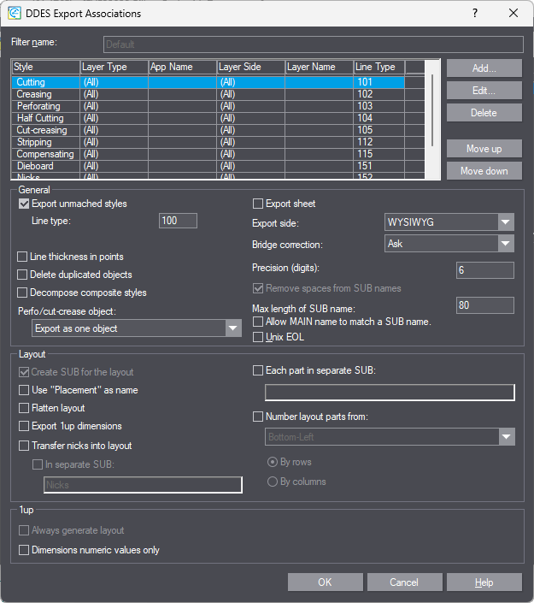Screen dimensions: 534x603
Task: Click the Add... button
Action: (x=484, y=68)
